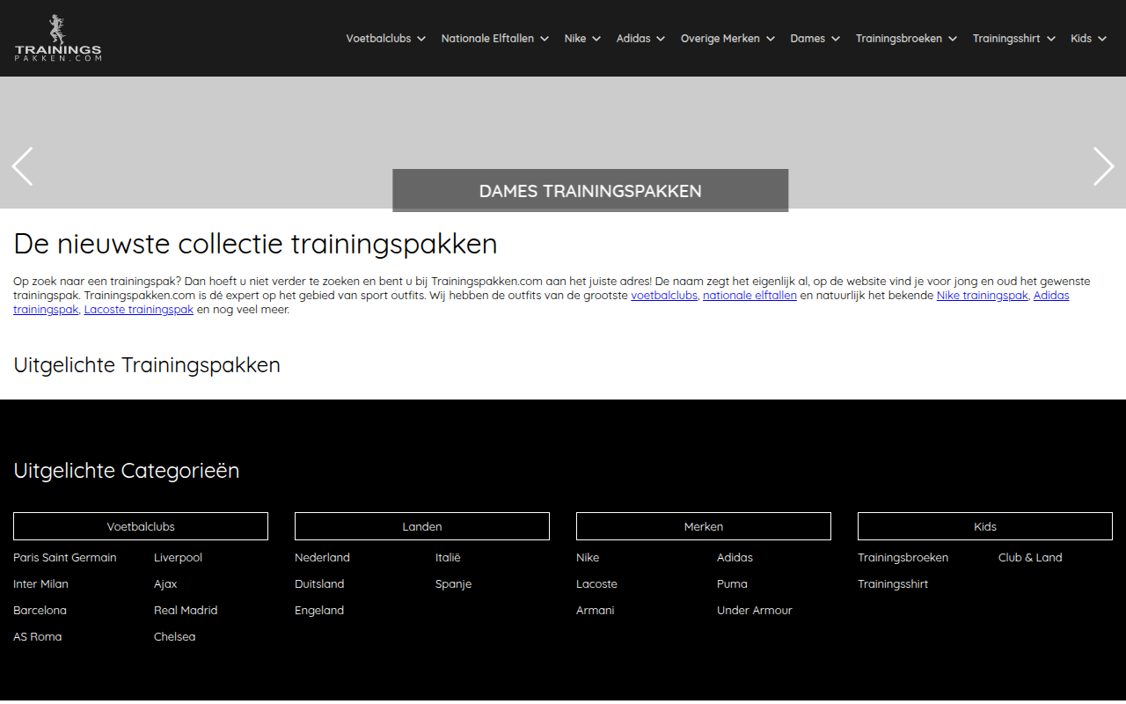
Task: Open the Barcelona link
Action: (40, 611)
